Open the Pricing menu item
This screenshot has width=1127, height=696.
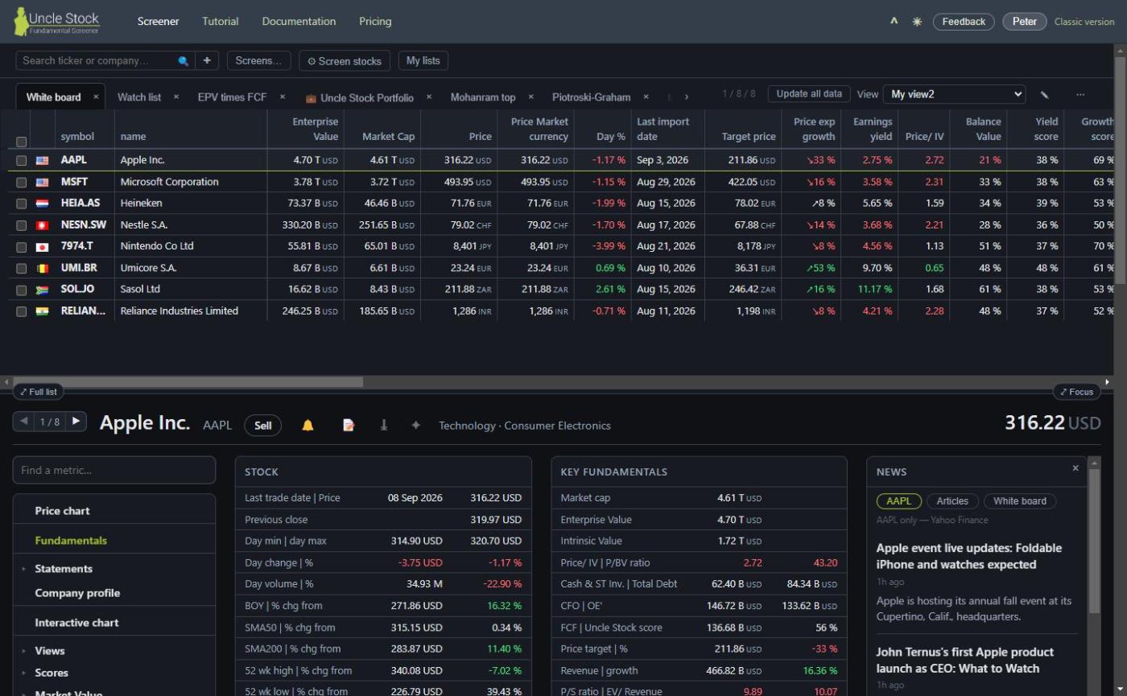click(375, 22)
